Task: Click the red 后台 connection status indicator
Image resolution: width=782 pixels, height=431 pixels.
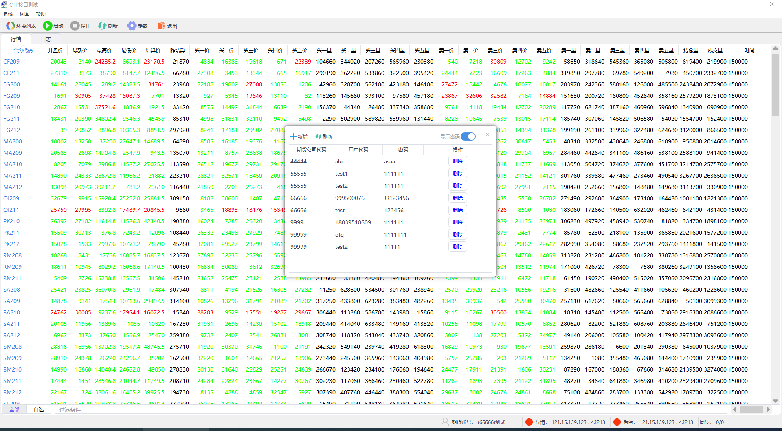Action: click(x=617, y=422)
